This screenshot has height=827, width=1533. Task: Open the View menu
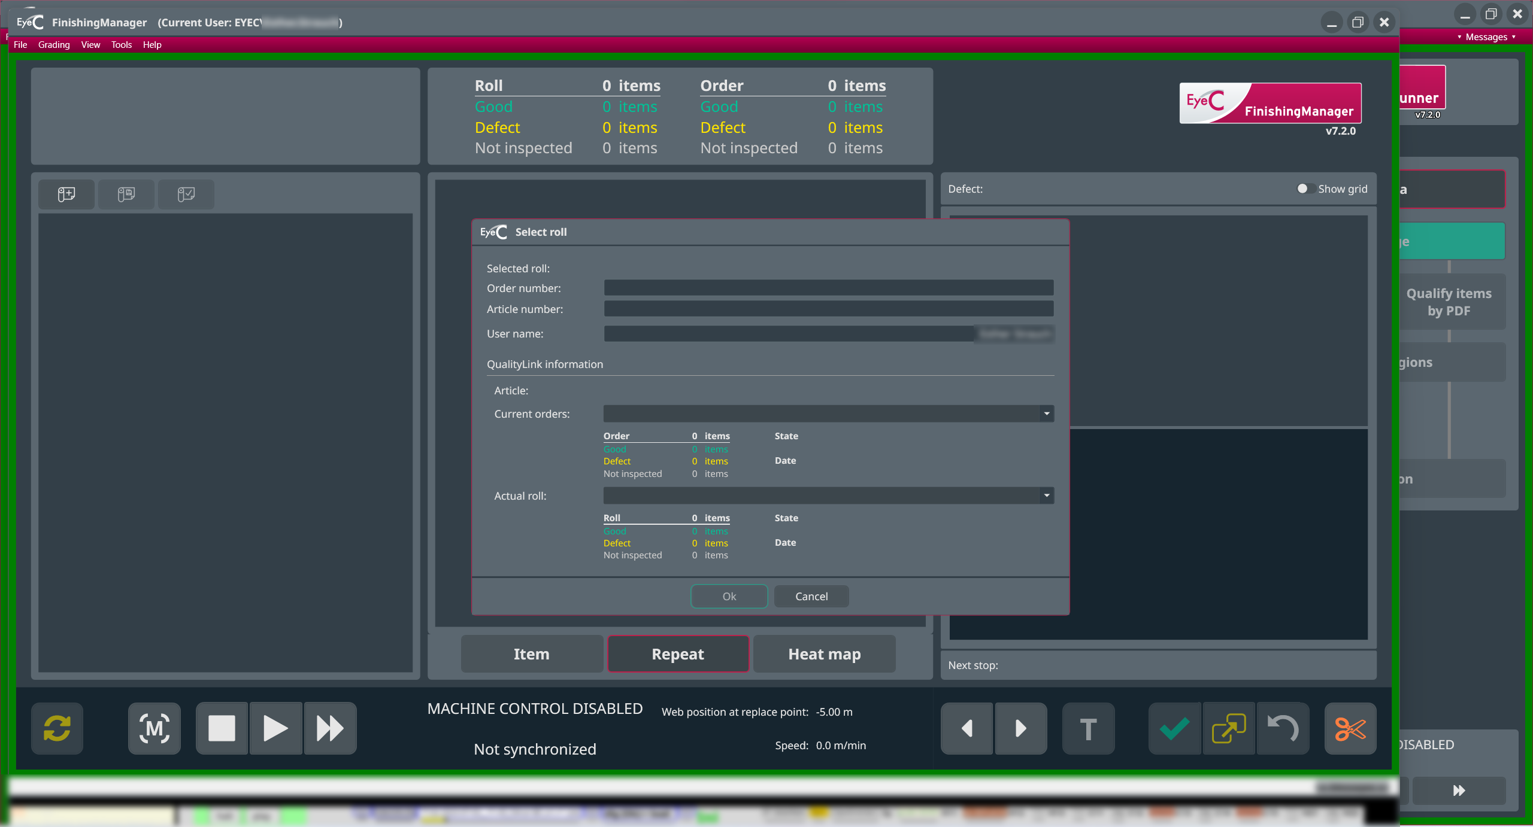(x=90, y=45)
